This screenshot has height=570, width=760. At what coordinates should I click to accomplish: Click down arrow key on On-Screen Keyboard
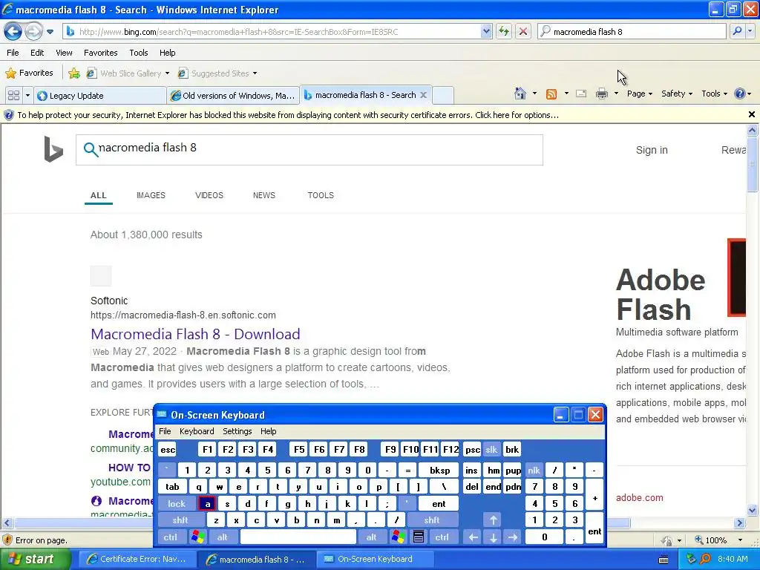tap(493, 537)
